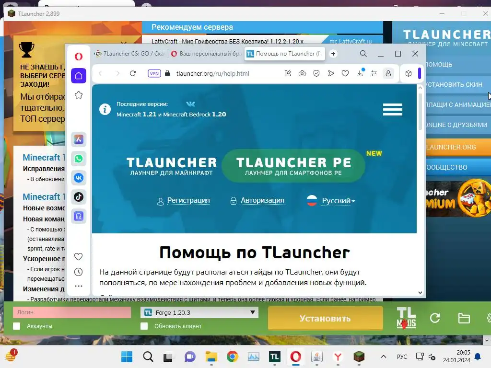Open ПОМОЩЬ in TLauncher side menu
Viewport: 491px width, 368px height.
coord(458,65)
